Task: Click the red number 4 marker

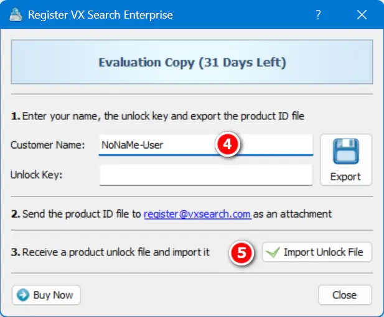Action: pos(227,144)
